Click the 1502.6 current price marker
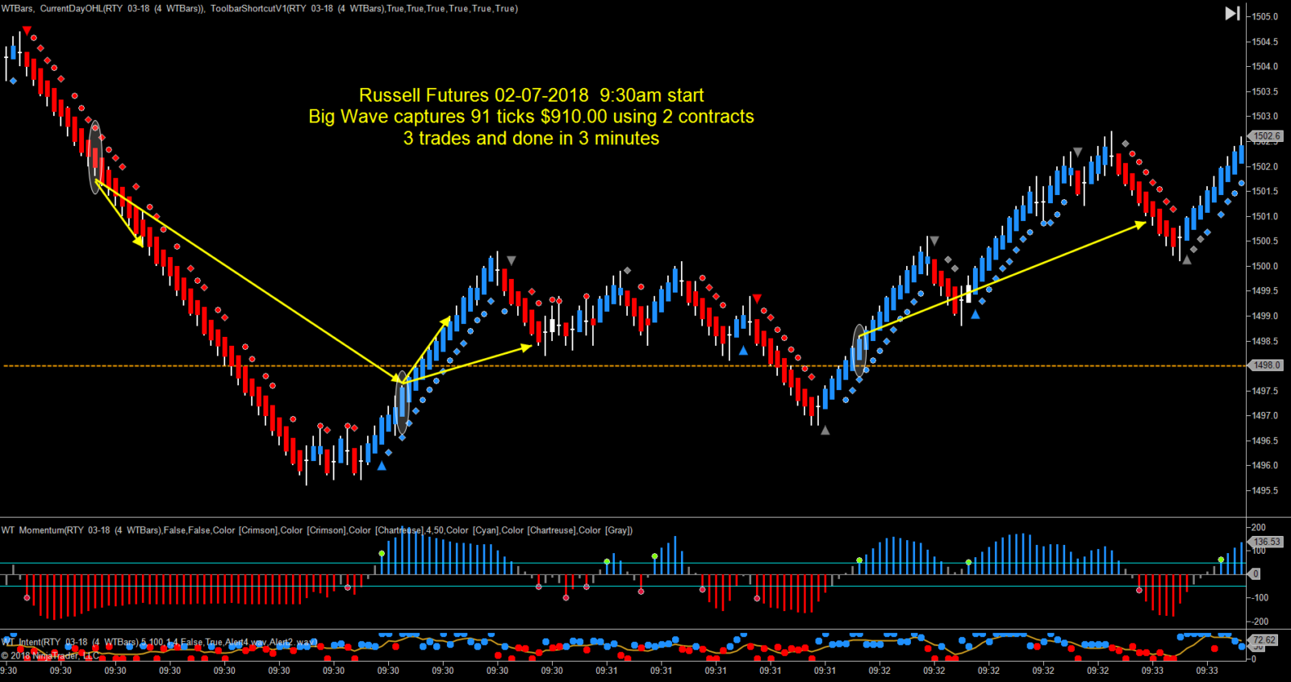Screen dimensions: 1291x682 pyautogui.click(x=1265, y=136)
